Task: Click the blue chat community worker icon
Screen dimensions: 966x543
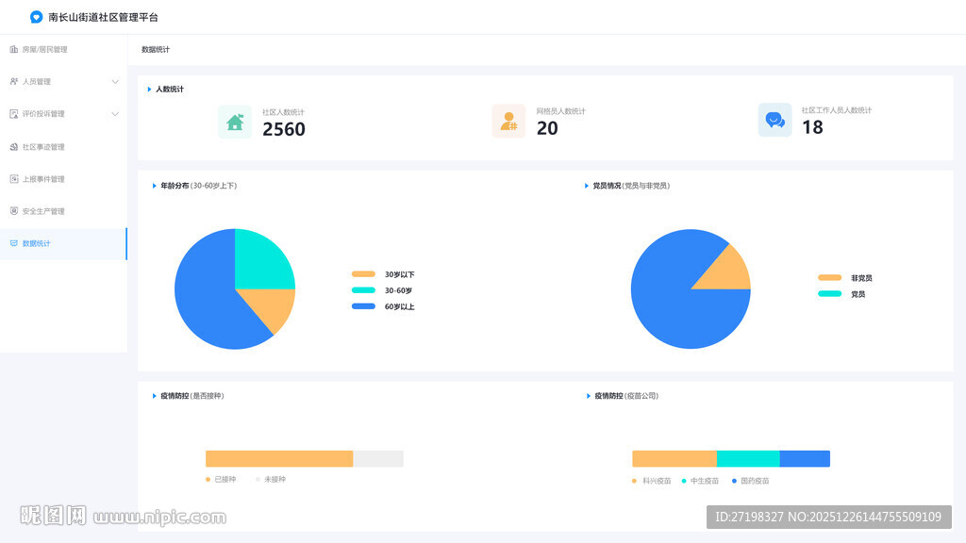Action: pyautogui.click(x=774, y=121)
